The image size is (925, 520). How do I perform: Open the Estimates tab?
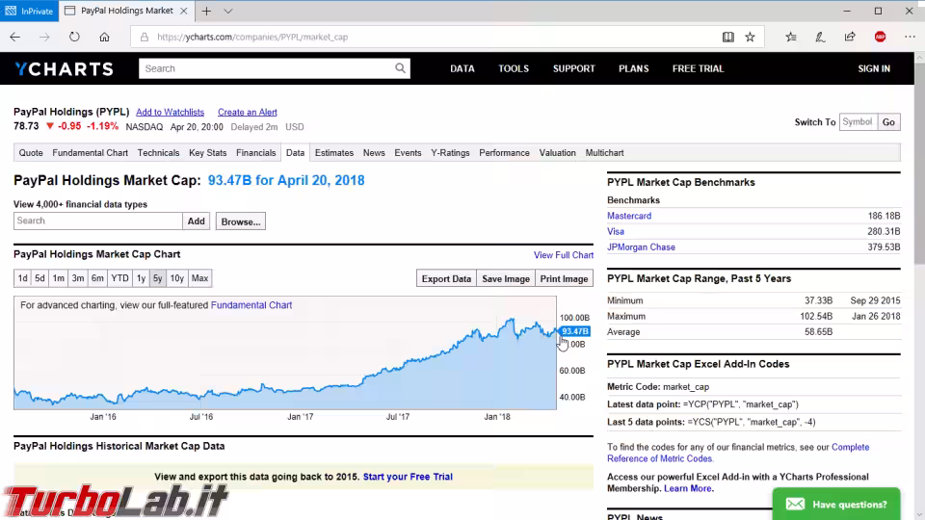point(334,153)
